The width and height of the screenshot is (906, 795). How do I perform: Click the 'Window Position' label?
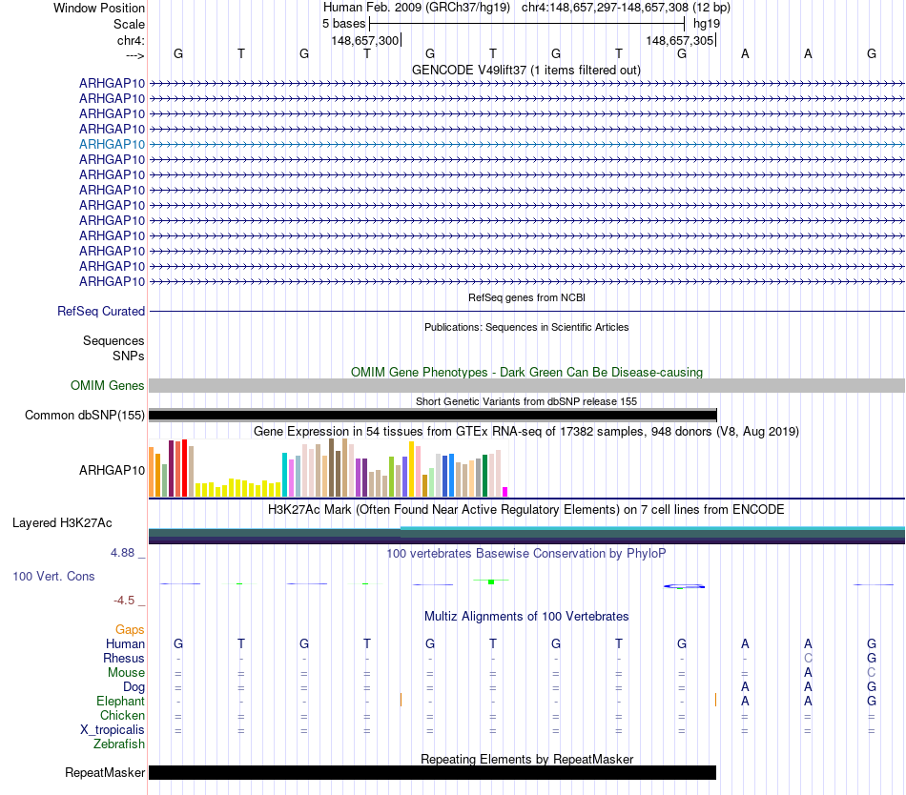click(x=99, y=8)
